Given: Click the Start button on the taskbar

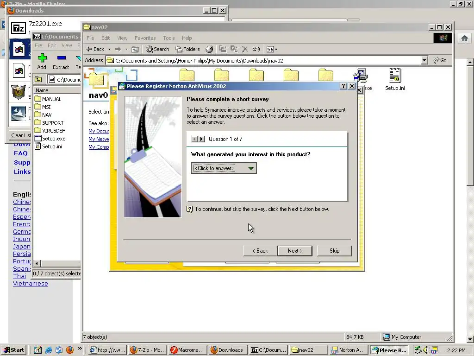Looking at the screenshot, I should [13, 350].
